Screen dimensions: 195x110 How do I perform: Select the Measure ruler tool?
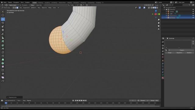(x=3, y=38)
